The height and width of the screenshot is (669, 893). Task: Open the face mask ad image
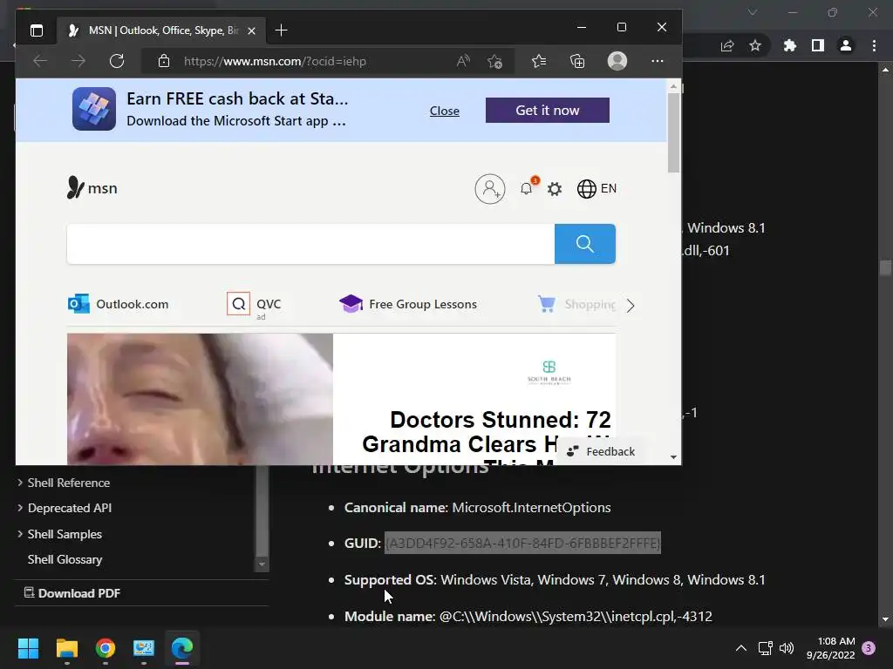pyautogui.click(x=200, y=399)
